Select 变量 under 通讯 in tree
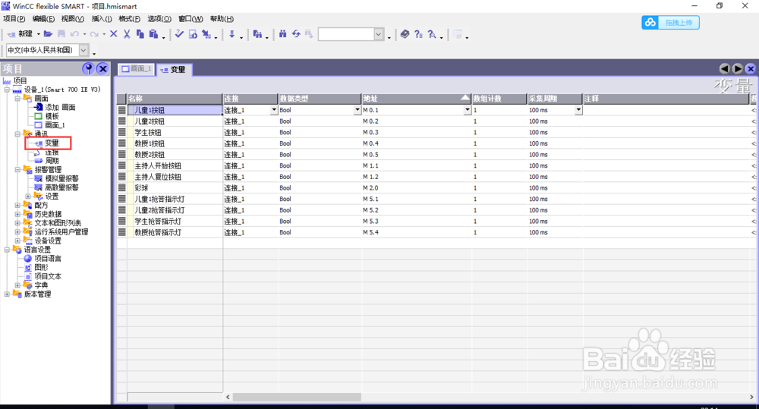The width and height of the screenshot is (759, 409). (52, 143)
